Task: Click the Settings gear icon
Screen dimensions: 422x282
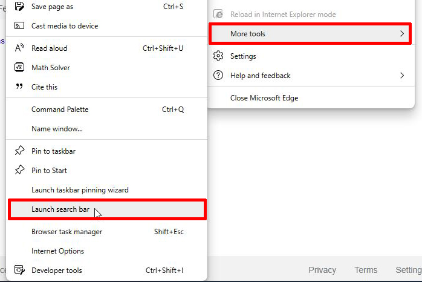Action: pos(218,56)
